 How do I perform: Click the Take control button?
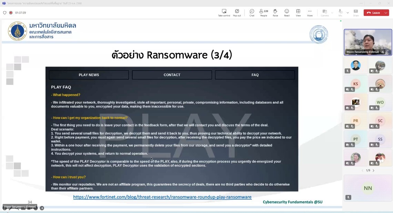[224, 13]
